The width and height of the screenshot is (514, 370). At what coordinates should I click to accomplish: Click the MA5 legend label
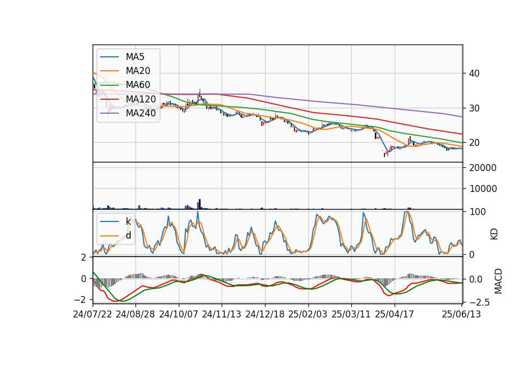coord(135,57)
